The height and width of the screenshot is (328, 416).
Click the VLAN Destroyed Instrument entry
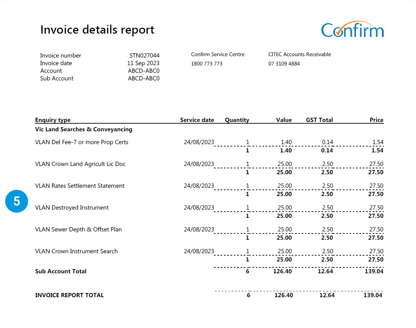pos(72,207)
